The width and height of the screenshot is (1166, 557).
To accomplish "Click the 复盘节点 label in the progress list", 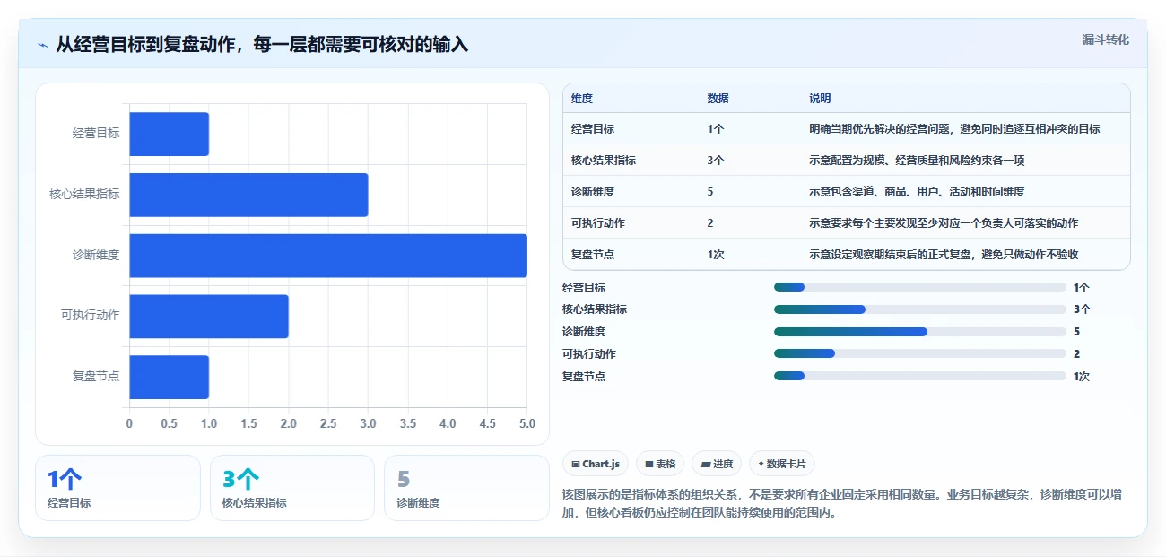I will click(584, 377).
